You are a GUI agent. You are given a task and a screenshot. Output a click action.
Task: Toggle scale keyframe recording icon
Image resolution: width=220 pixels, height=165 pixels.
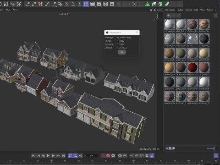[142, 156]
